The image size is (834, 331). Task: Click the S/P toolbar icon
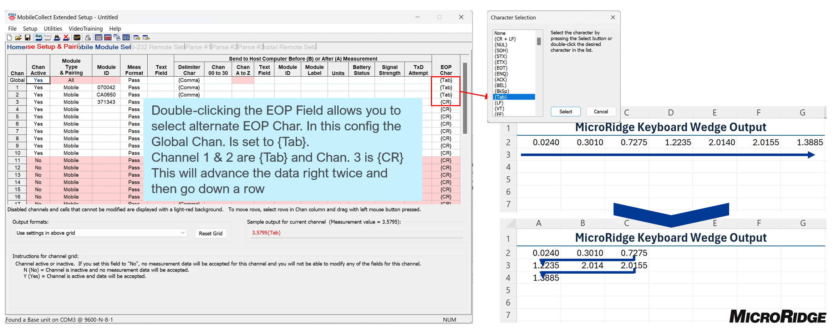click(x=77, y=37)
